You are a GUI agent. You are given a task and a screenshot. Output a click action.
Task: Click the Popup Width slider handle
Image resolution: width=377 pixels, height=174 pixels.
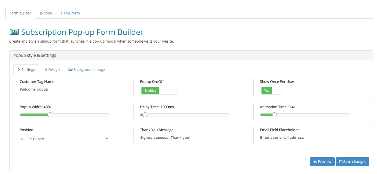coord(50,115)
